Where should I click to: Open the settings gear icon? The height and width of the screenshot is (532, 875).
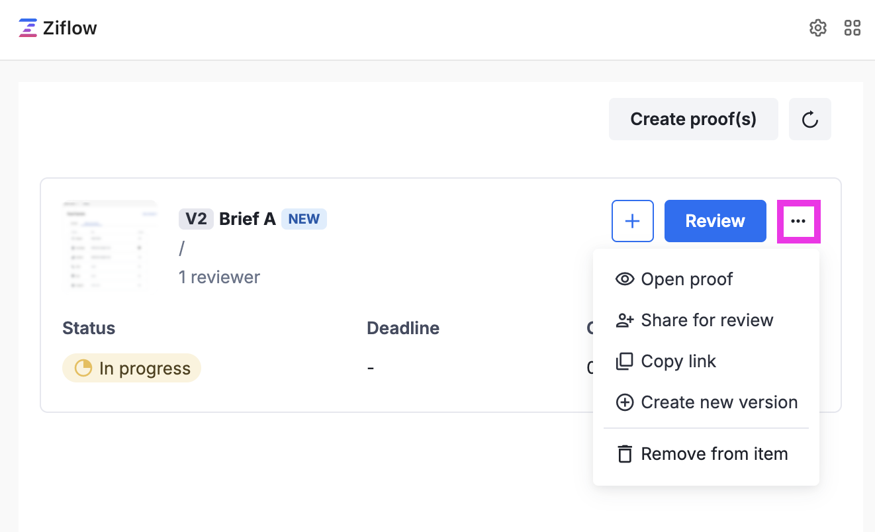(x=818, y=28)
